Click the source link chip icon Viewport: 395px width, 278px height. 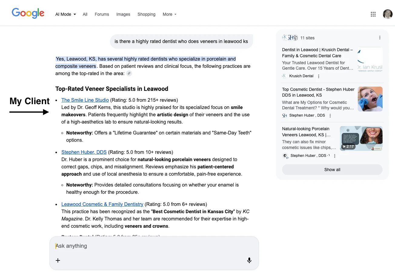point(129,74)
